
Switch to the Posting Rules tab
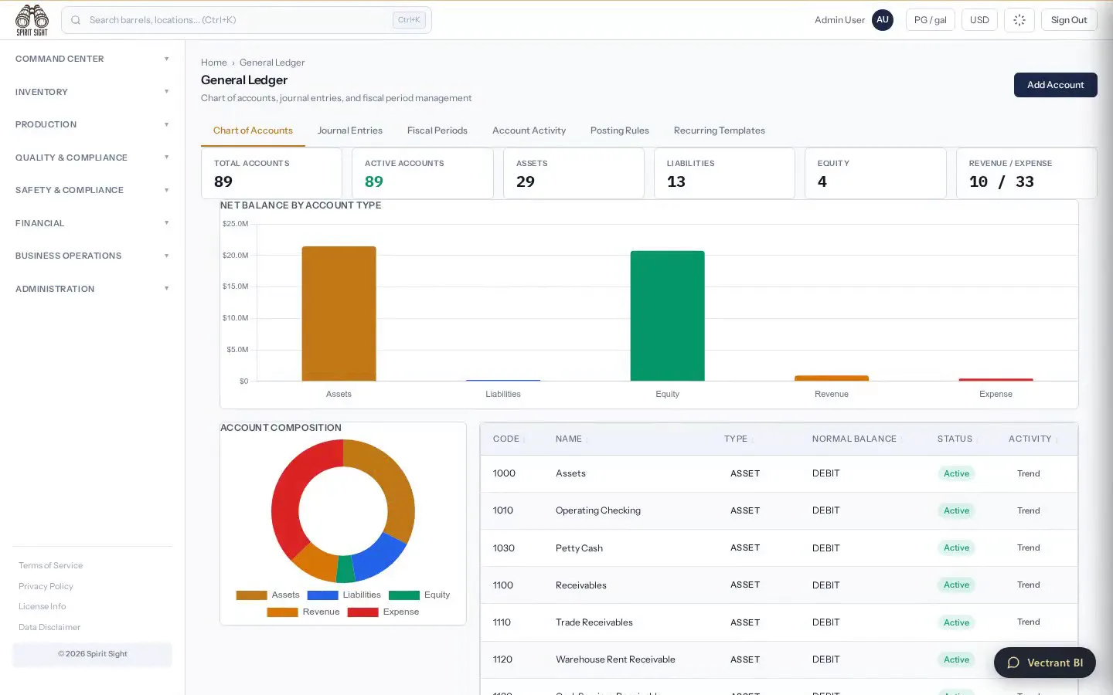pos(619,131)
